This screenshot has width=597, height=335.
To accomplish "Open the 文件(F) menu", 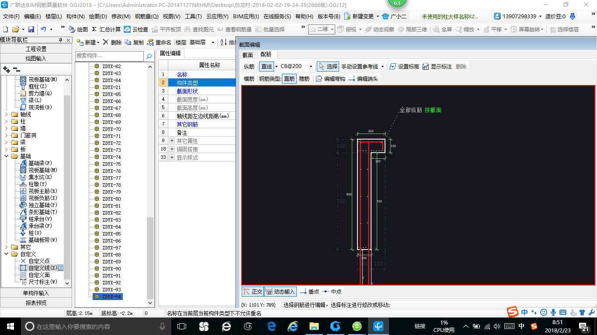I will tap(11, 16).
